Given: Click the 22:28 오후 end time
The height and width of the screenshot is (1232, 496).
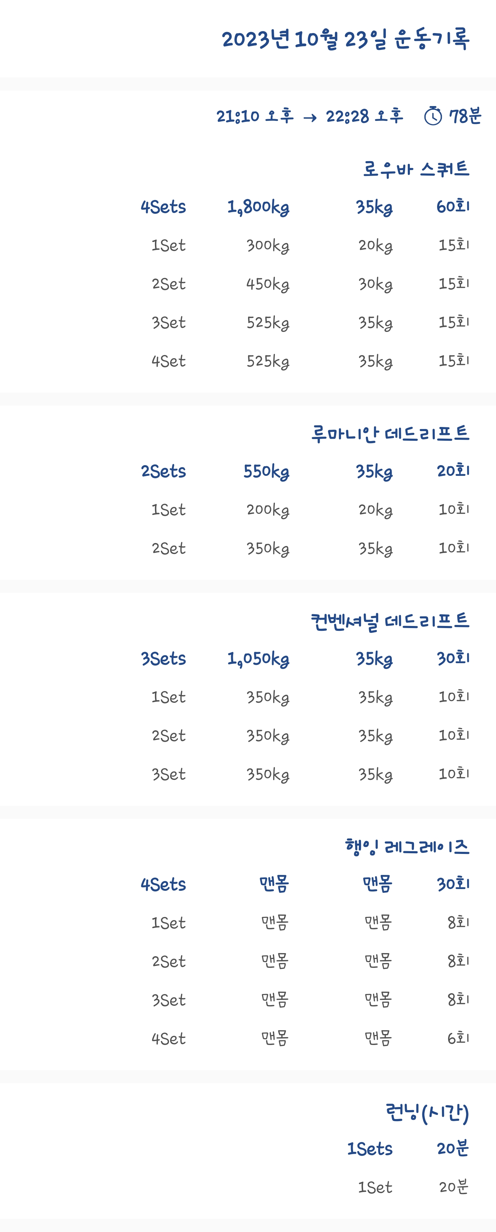Looking at the screenshot, I should (x=364, y=116).
